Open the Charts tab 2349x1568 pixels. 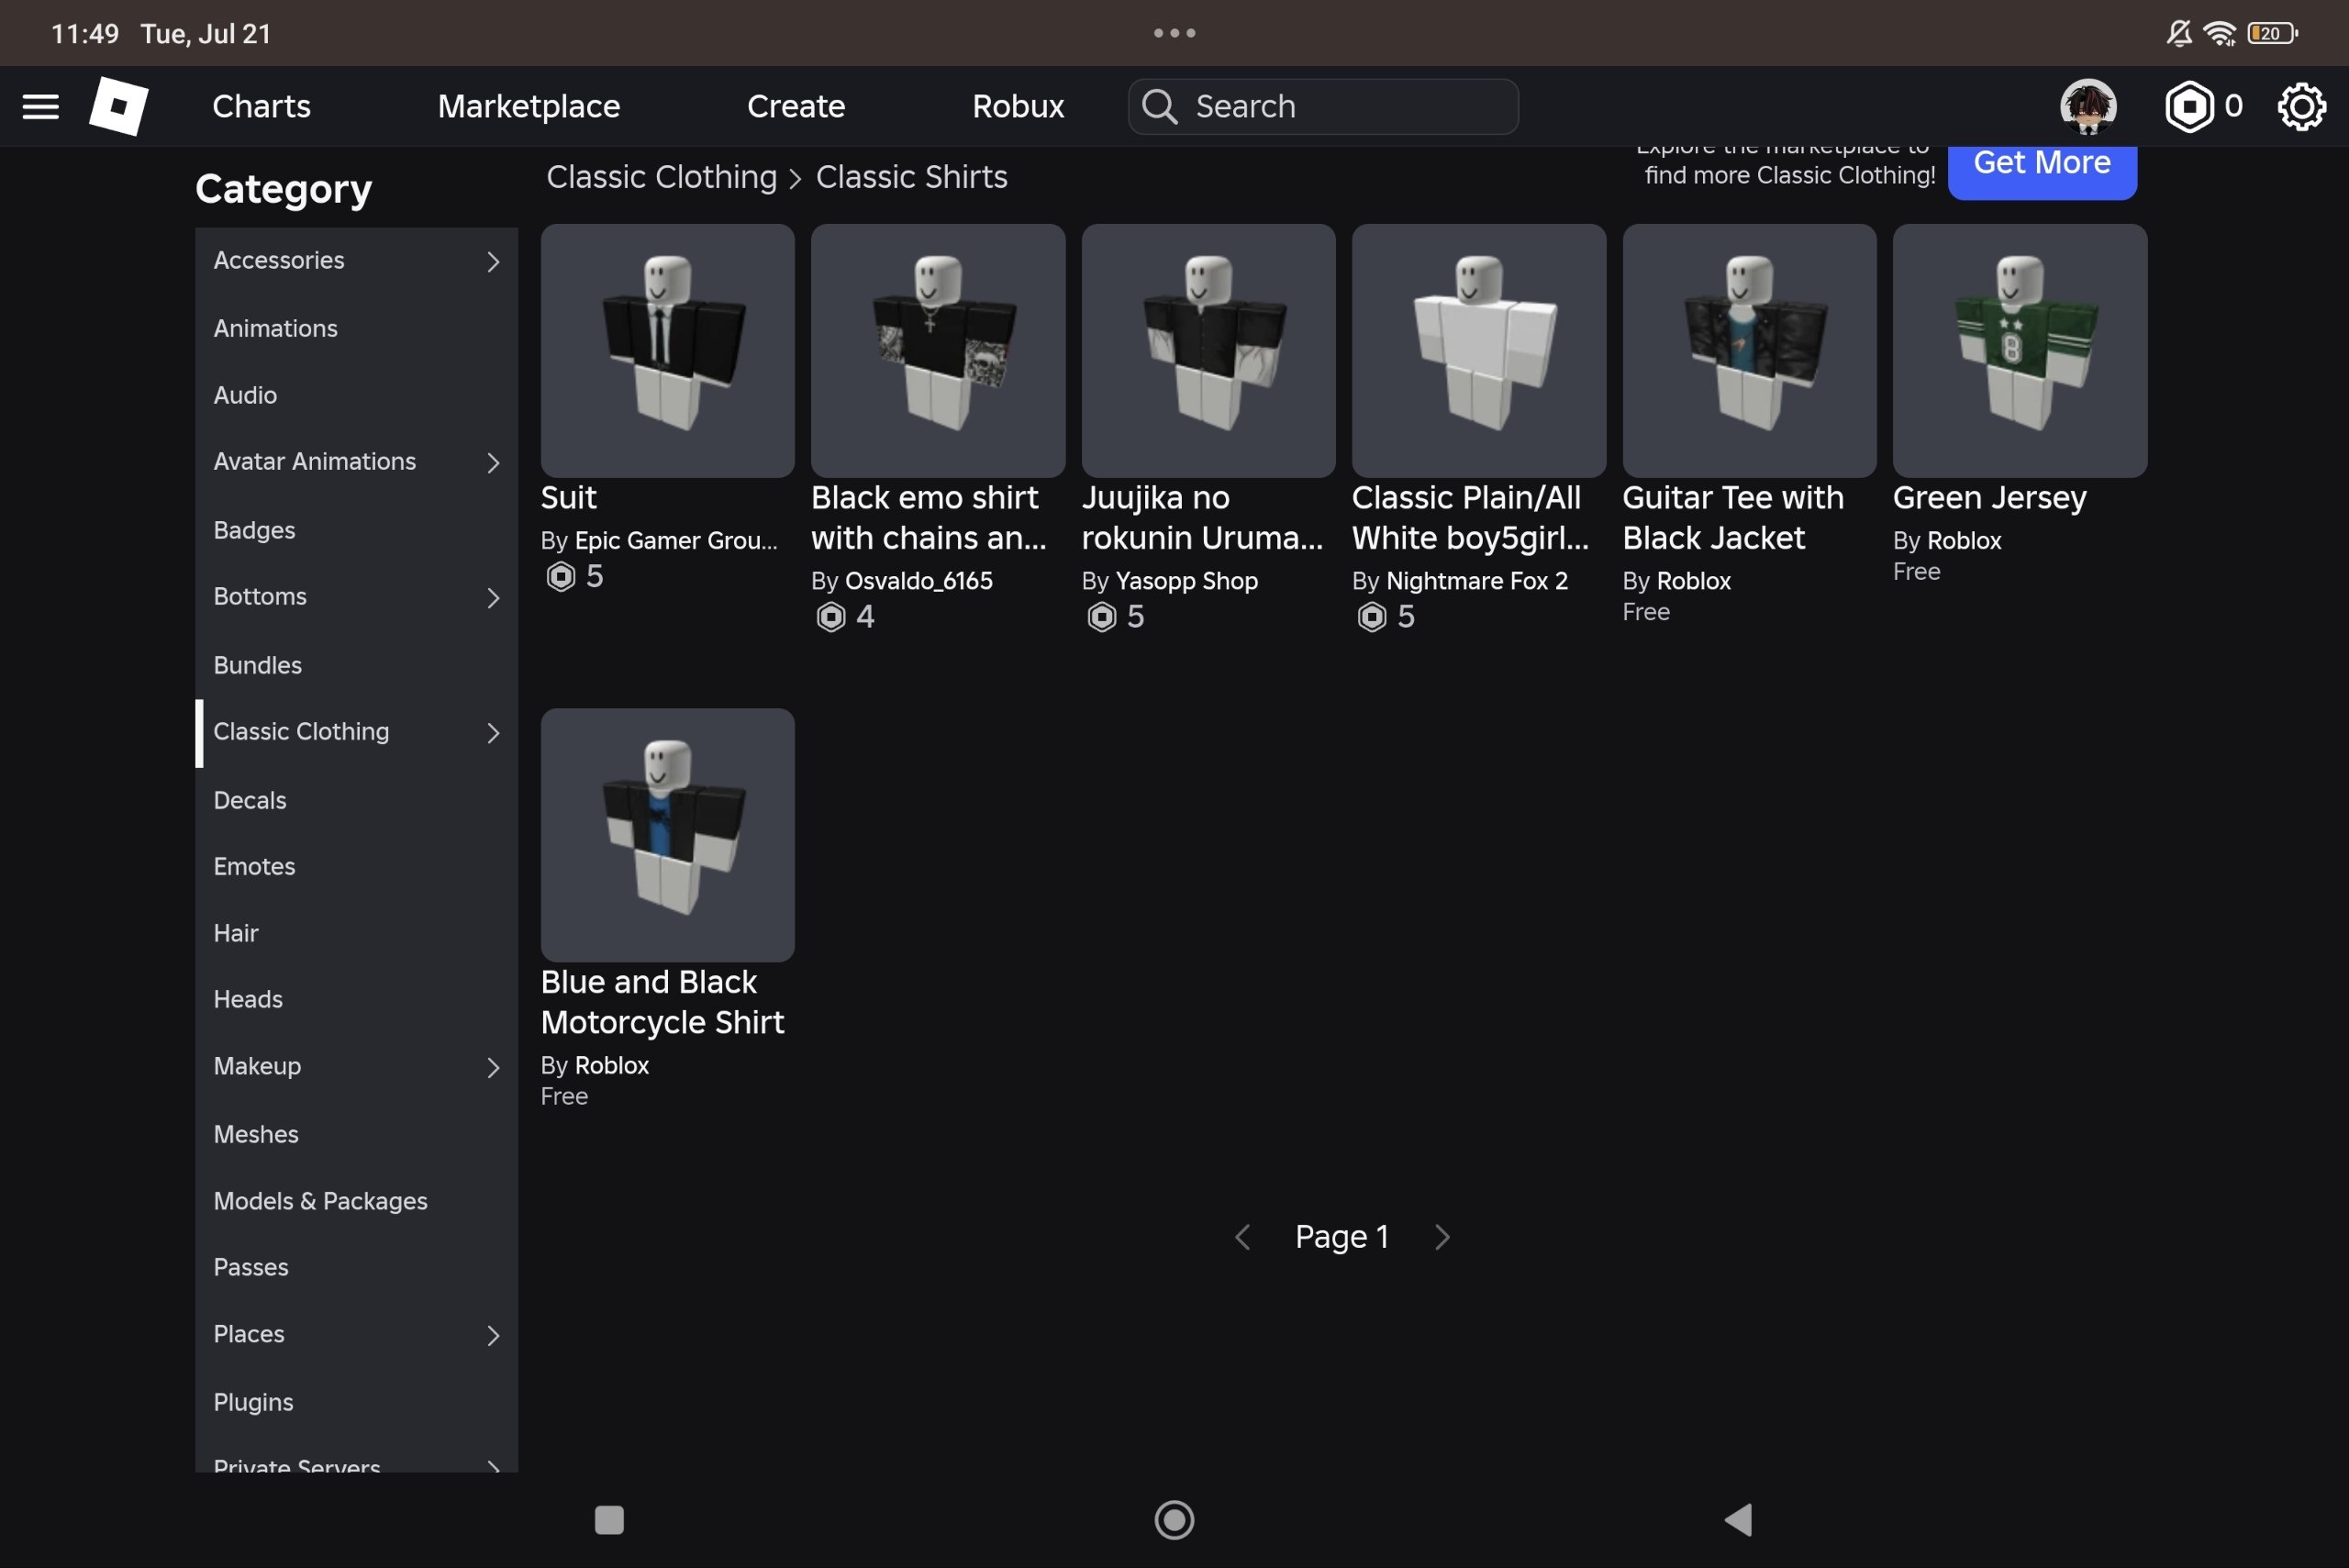click(x=261, y=106)
